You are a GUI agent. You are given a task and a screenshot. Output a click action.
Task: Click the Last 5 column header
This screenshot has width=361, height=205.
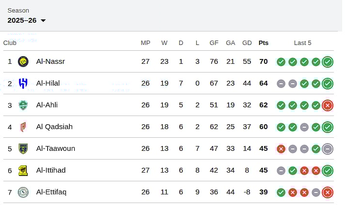pos(302,43)
